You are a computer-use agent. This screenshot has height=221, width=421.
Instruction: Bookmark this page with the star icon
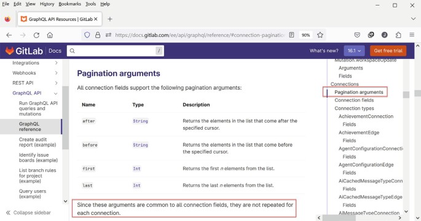tap(320, 35)
